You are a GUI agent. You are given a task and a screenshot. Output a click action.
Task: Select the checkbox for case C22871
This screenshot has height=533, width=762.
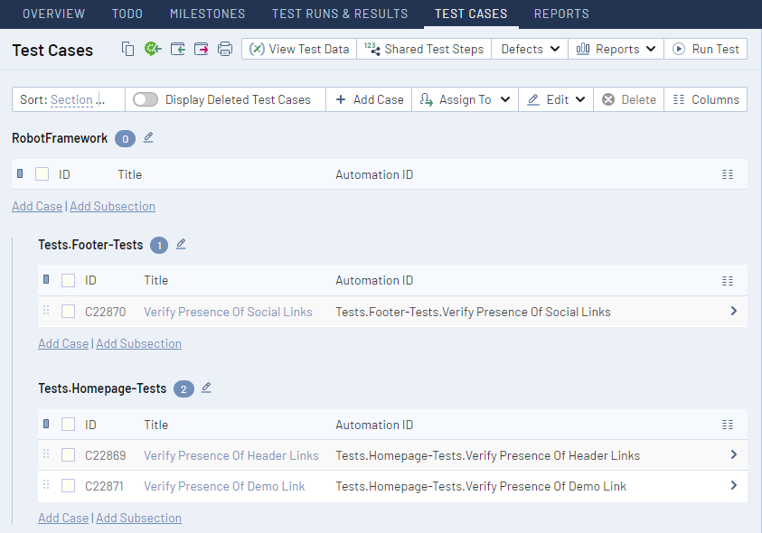69,486
